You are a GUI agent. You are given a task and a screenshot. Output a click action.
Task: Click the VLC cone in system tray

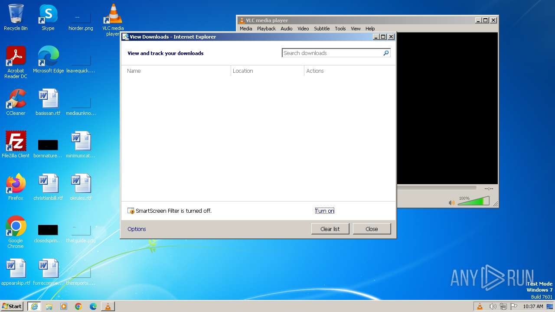(480, 306)
